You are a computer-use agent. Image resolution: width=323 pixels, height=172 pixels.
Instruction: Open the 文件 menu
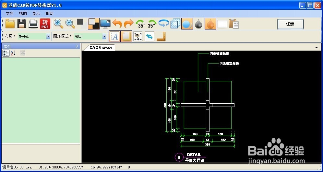[9, 14]
